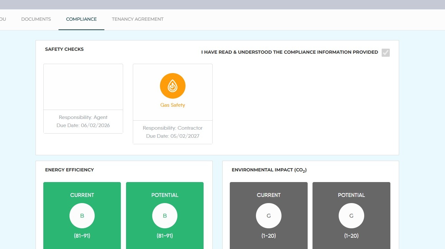This screenshot has height=249, width=445.
Task: Click the 'Due Date: 06/02/2026' text
Action: [x=83, y=125]
